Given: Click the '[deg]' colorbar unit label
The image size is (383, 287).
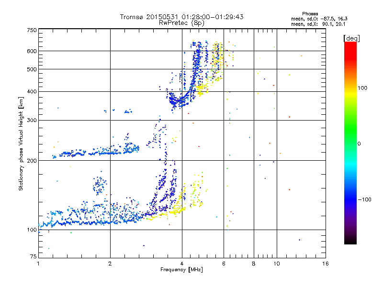Looking at the screenshot, I should tap(351, 38).
